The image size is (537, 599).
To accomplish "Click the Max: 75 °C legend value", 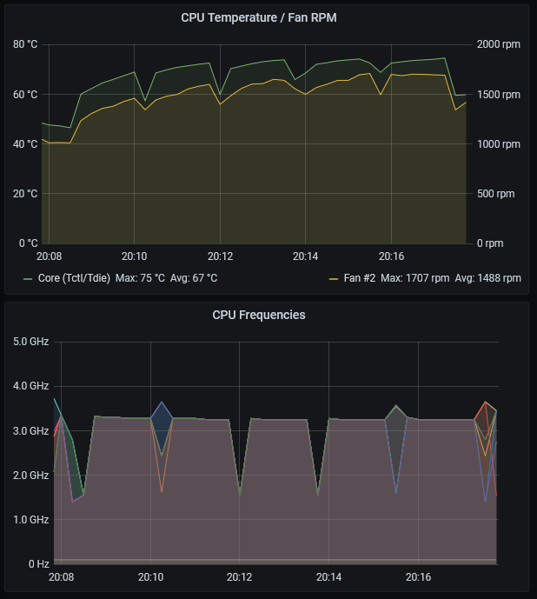I will 140,278.
